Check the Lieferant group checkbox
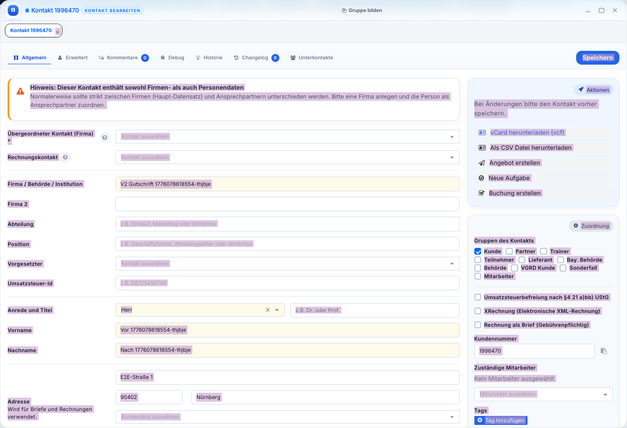The height and width of the screenshot is (428, 627). point(522,260)
